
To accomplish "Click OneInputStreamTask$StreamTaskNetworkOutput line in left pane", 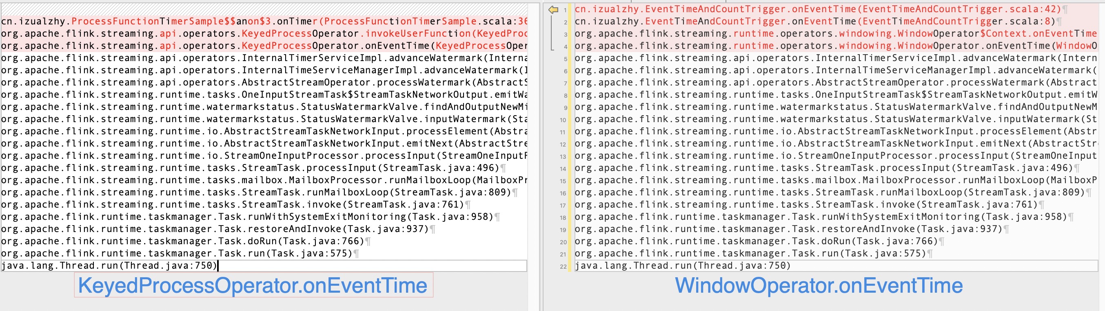I will click(x=264, y=94).
